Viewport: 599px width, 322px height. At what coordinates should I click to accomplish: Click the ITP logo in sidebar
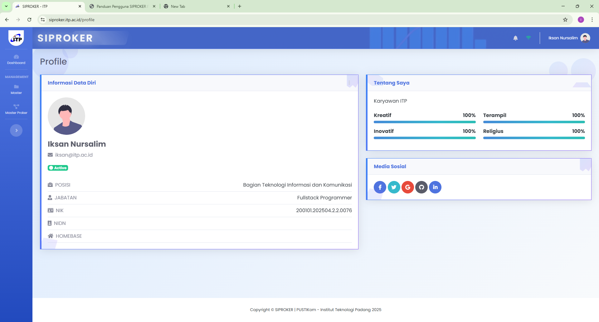pos(16,38)
